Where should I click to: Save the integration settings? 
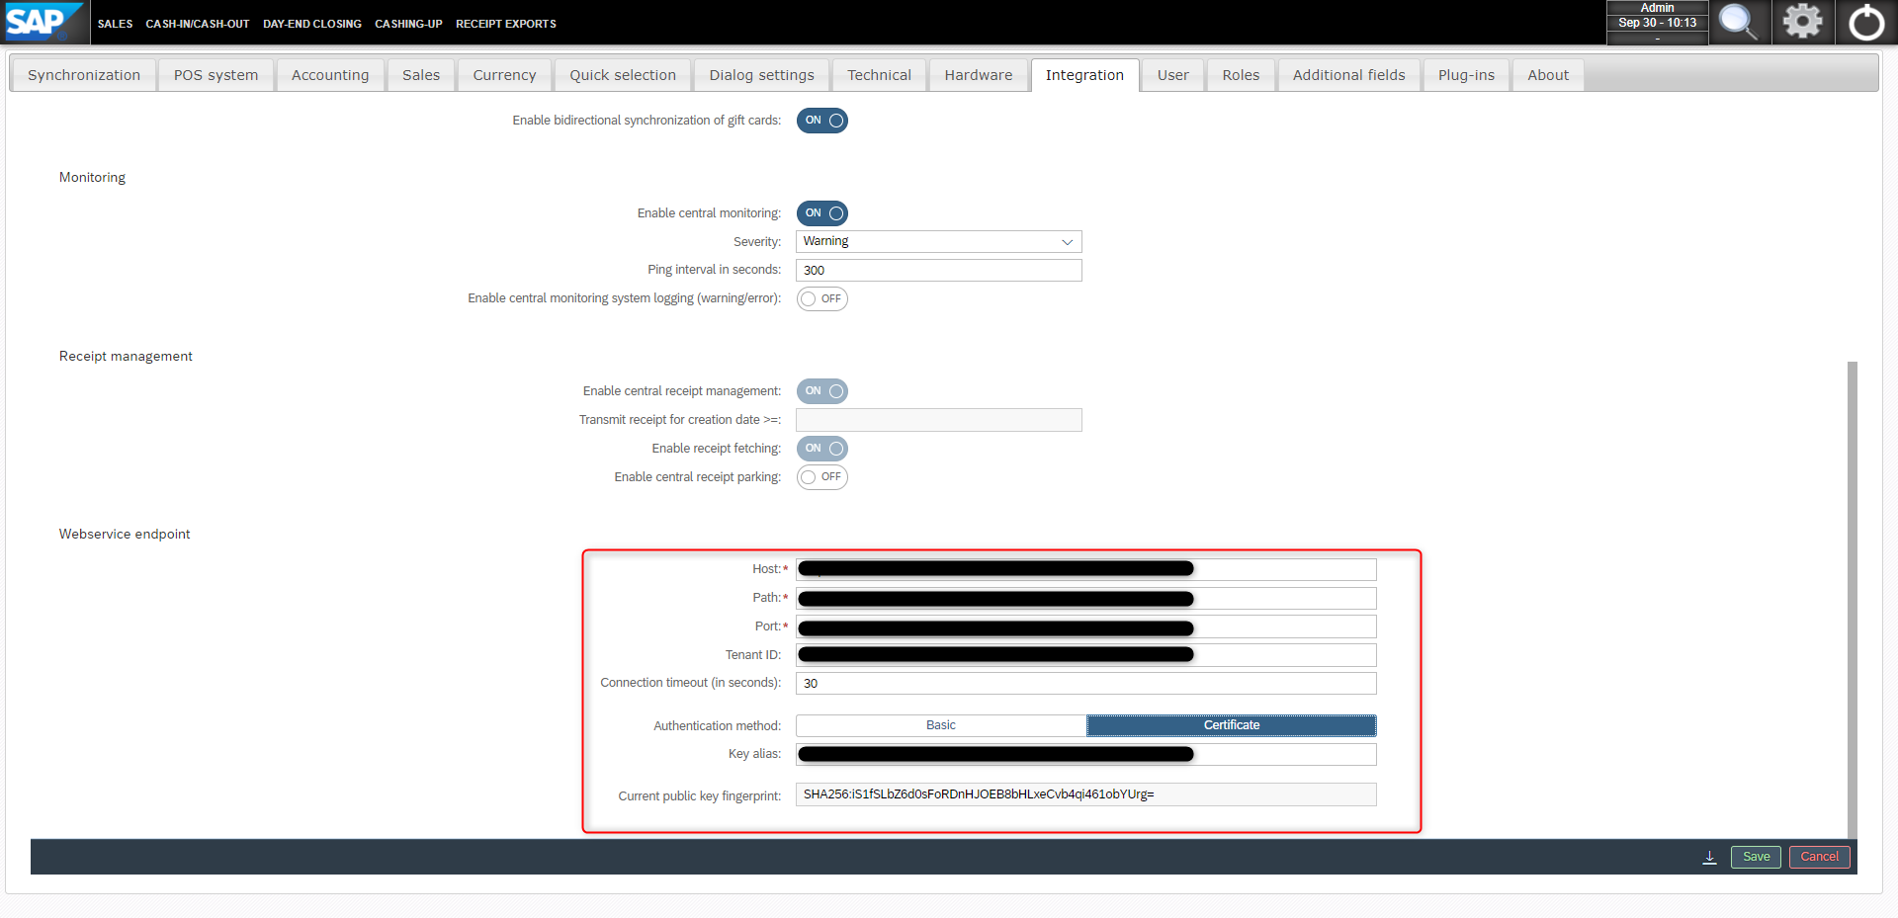tap(1756, 857)
